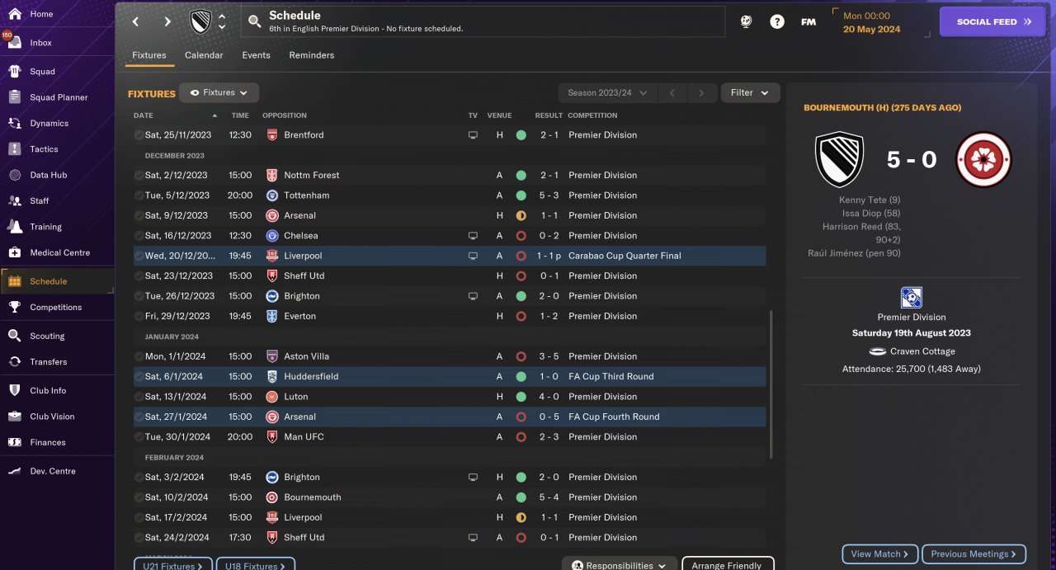Toggle reminder circle for Arsenal 9/12 fixture
Image resolution: width=1056 pixels, height=570 pixels.
coord(139,215)
